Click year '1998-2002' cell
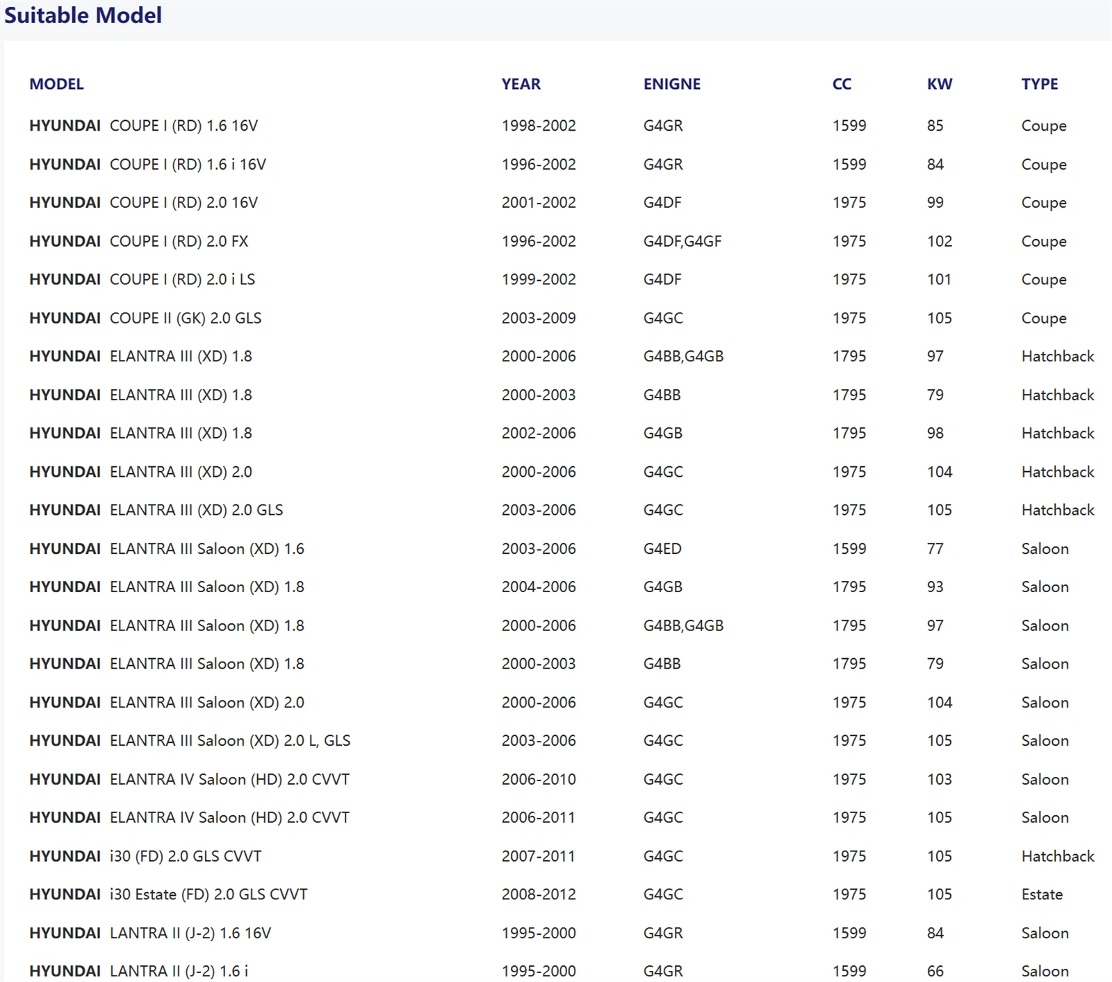This screenshot has width=1112, height=982. pyautogui.click(x=539, y=126)
